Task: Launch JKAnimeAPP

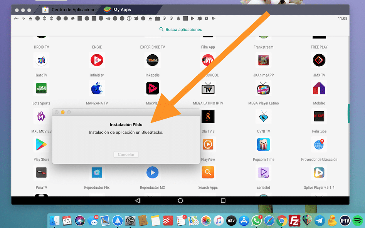Action: click(x=263, y=60)
